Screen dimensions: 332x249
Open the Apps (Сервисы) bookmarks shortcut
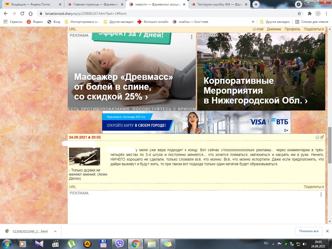tap(13, 22)
